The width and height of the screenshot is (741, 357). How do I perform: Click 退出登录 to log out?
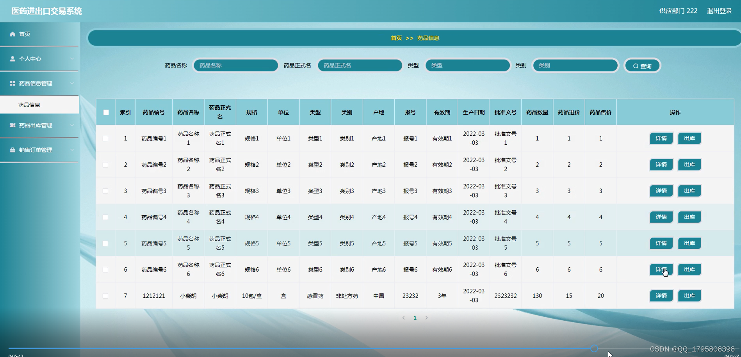tap(719, 11)
